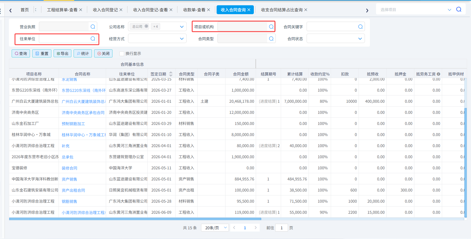
Task: Click the search icon in 营业执照 field
Action: pyautogui.click(x=93, y=27)
